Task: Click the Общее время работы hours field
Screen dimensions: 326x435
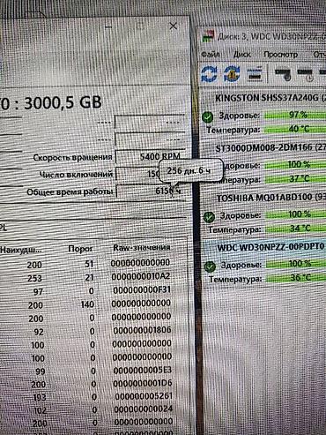Action: click(151, 191)
